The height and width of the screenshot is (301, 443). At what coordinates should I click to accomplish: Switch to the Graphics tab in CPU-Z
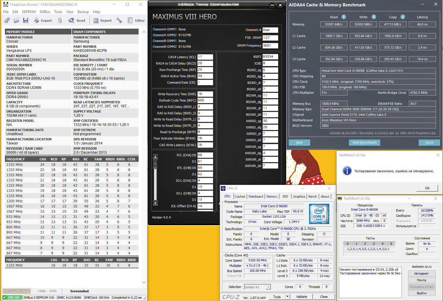click(x=299, y=197)
